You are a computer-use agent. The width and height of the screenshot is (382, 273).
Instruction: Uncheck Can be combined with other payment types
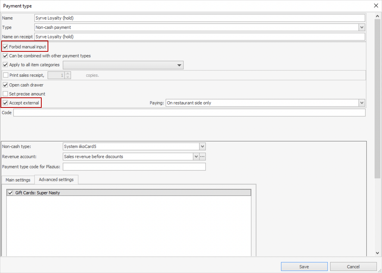[x=5, y=56]
